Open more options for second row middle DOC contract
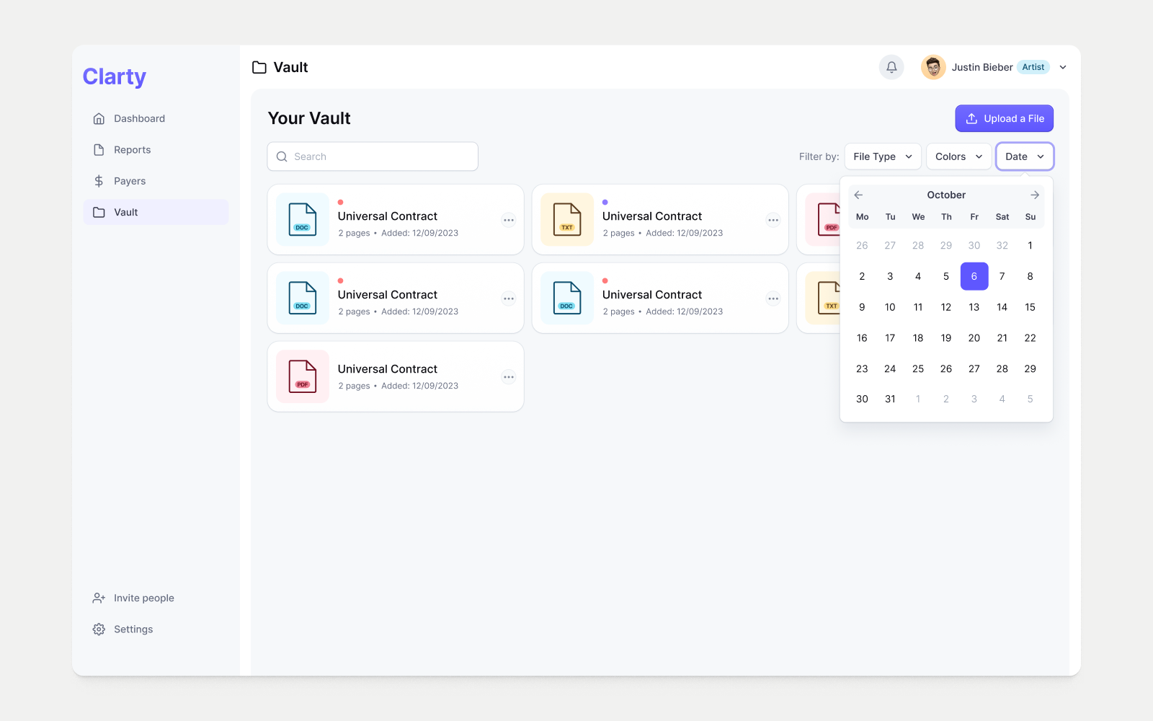The height and width of the screenshot is (721, 1153). click(x=773, y=298)
